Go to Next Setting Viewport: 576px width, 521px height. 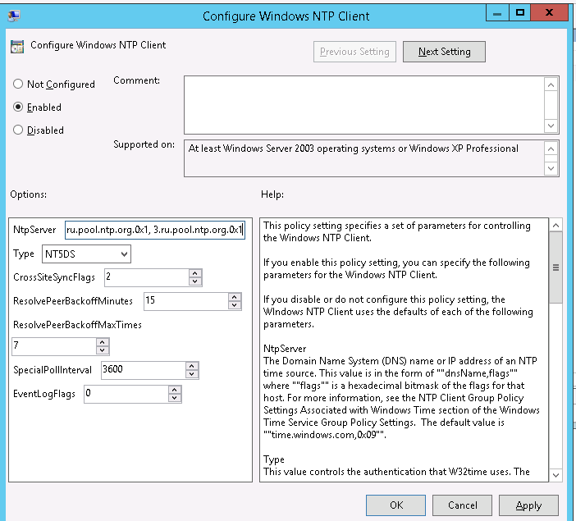[x=444, y=52]
